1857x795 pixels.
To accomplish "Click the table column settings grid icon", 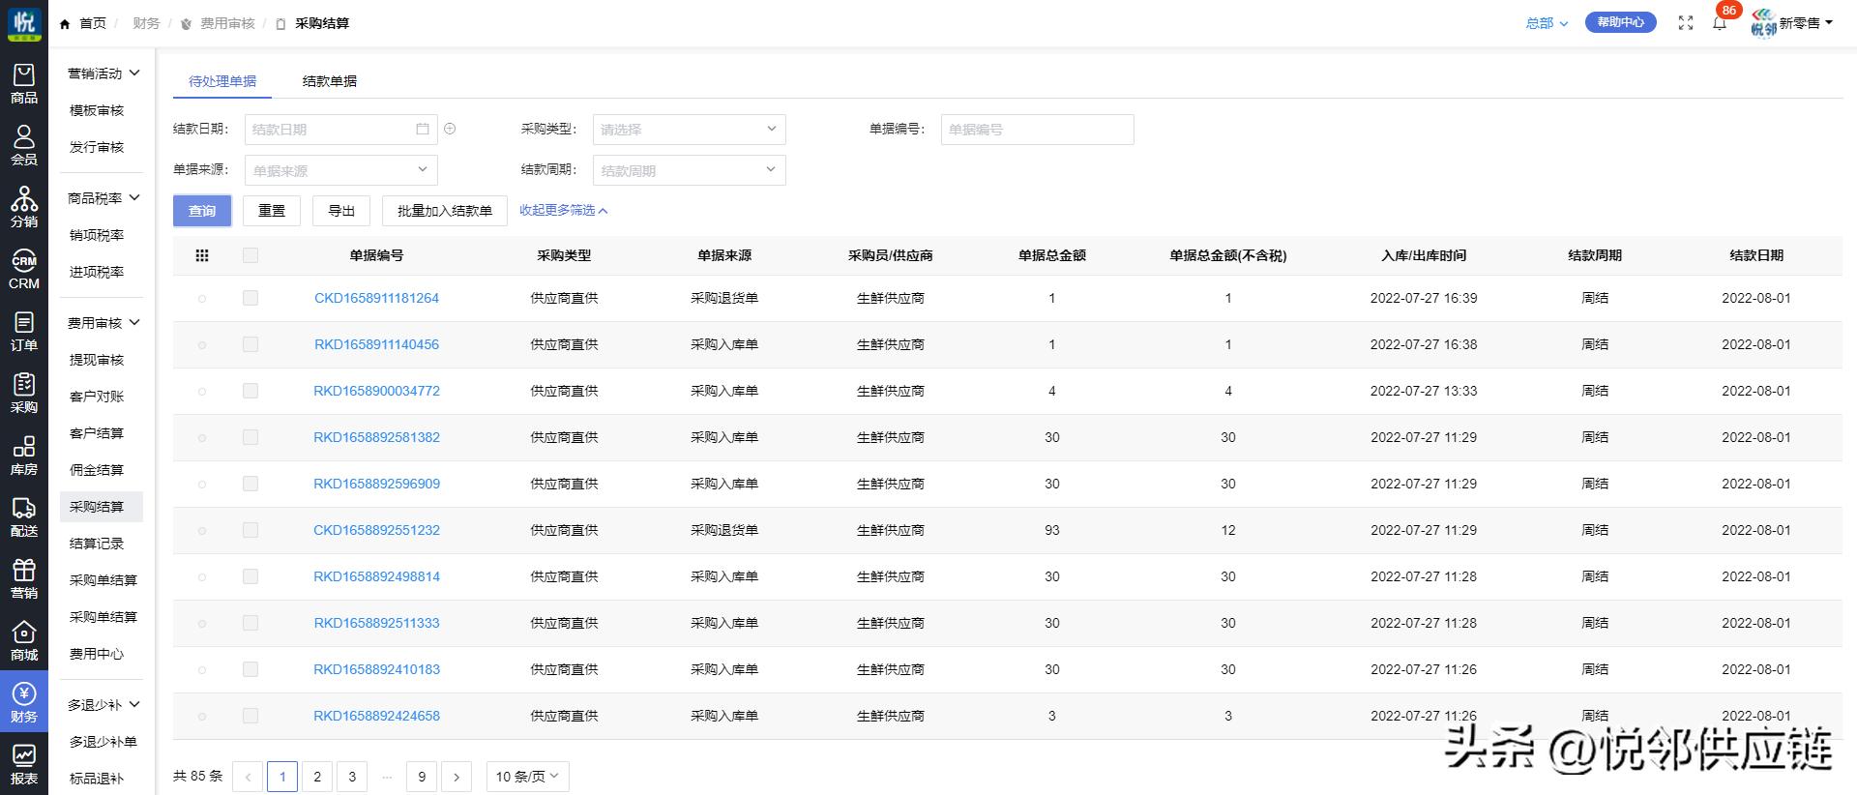I will pos(202,255).
